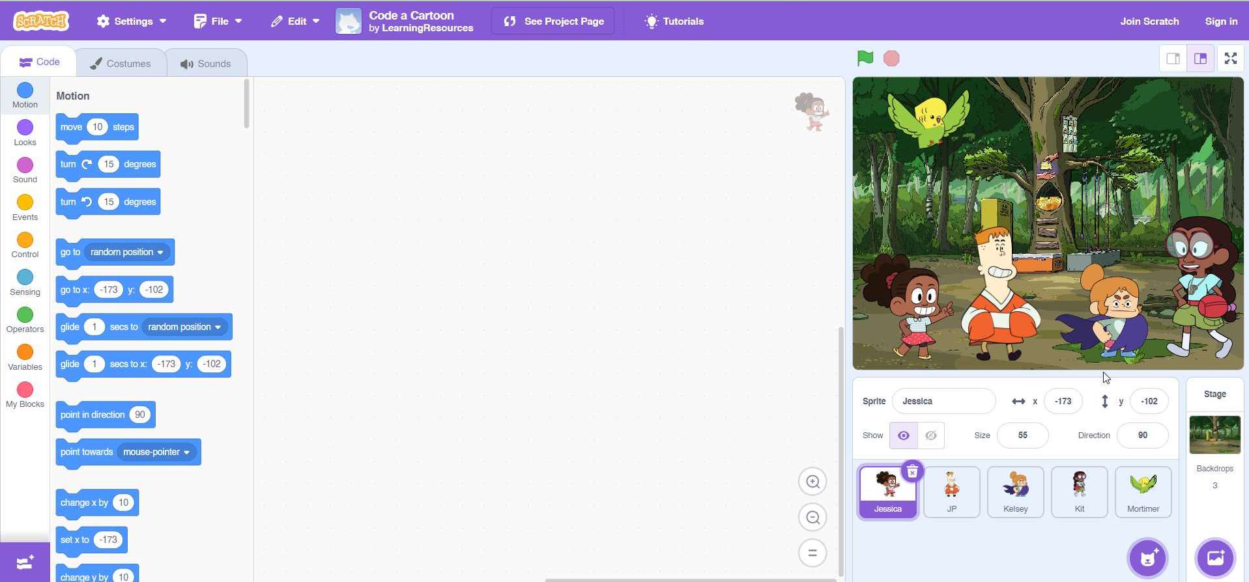Screen dimensions: 1249x582
Task: Select the Looks block category
Action: (25, 133)
